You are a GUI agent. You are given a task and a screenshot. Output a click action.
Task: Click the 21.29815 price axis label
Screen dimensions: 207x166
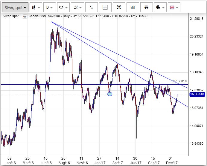coord(197,19)
